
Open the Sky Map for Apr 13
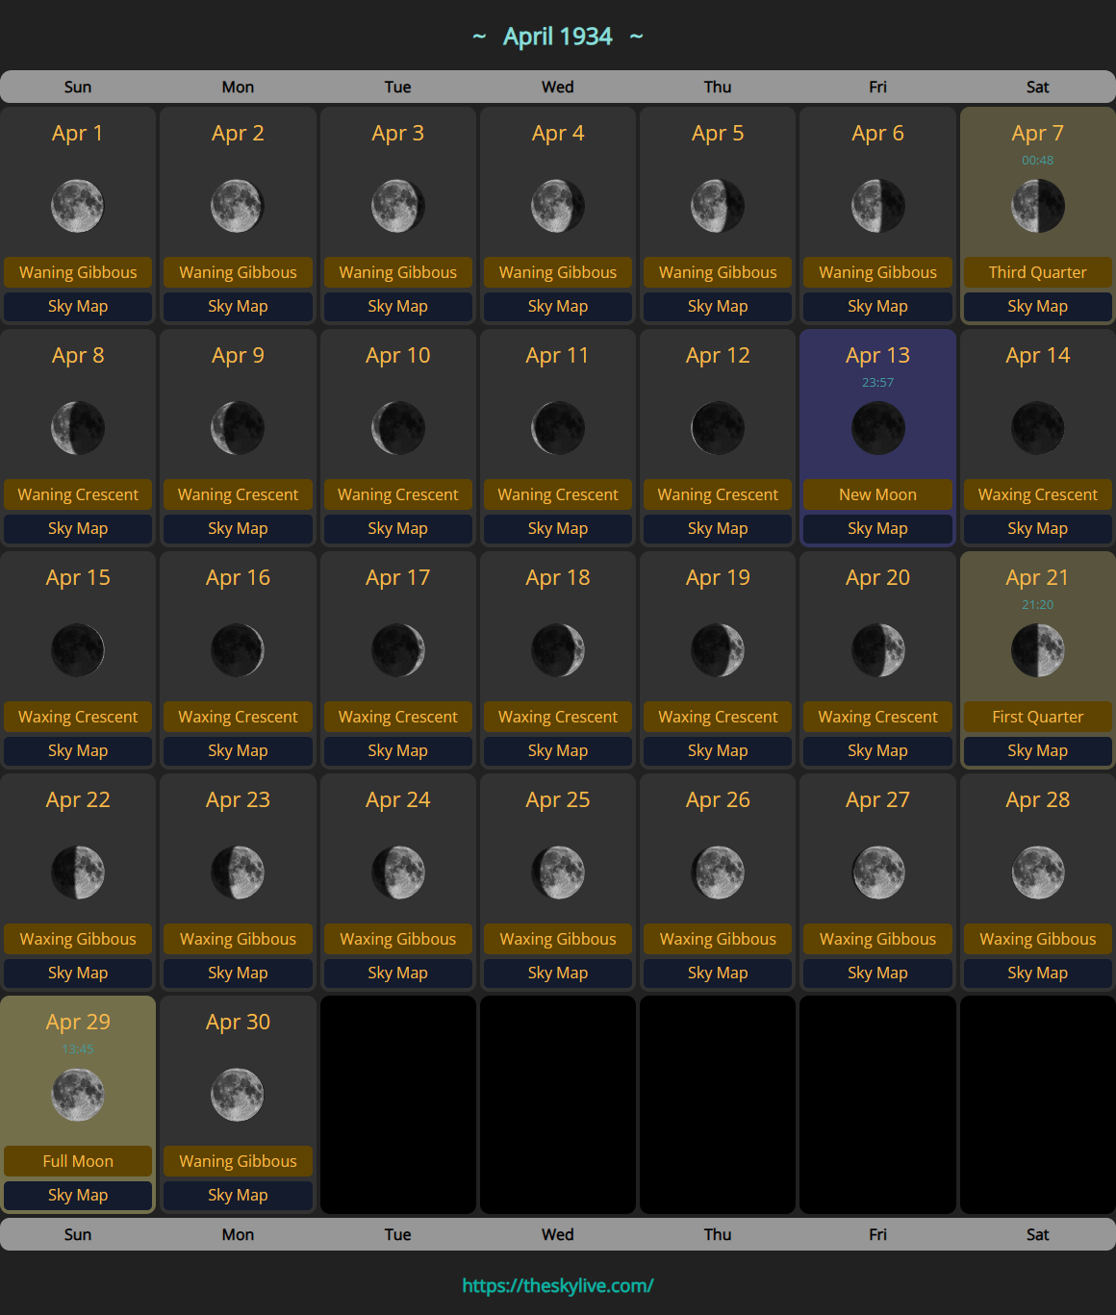click(878, 529)
